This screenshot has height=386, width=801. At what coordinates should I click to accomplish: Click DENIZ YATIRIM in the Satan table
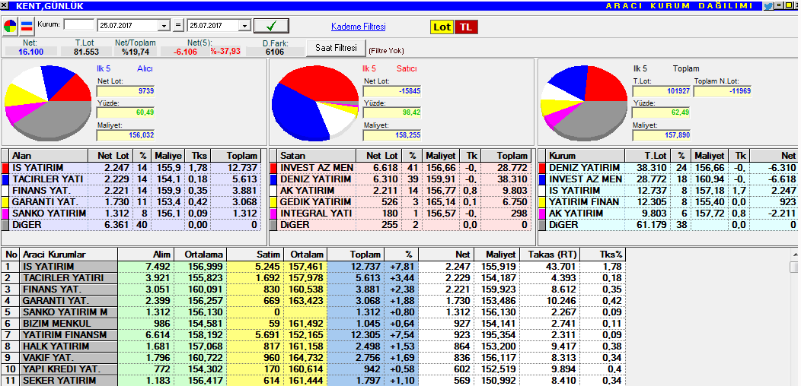316,179
